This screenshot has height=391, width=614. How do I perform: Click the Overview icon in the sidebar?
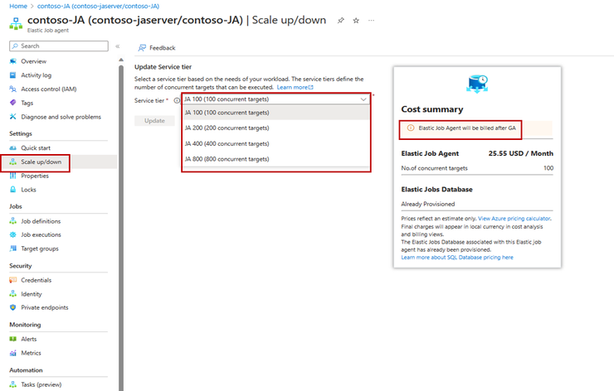pos(13,61)
